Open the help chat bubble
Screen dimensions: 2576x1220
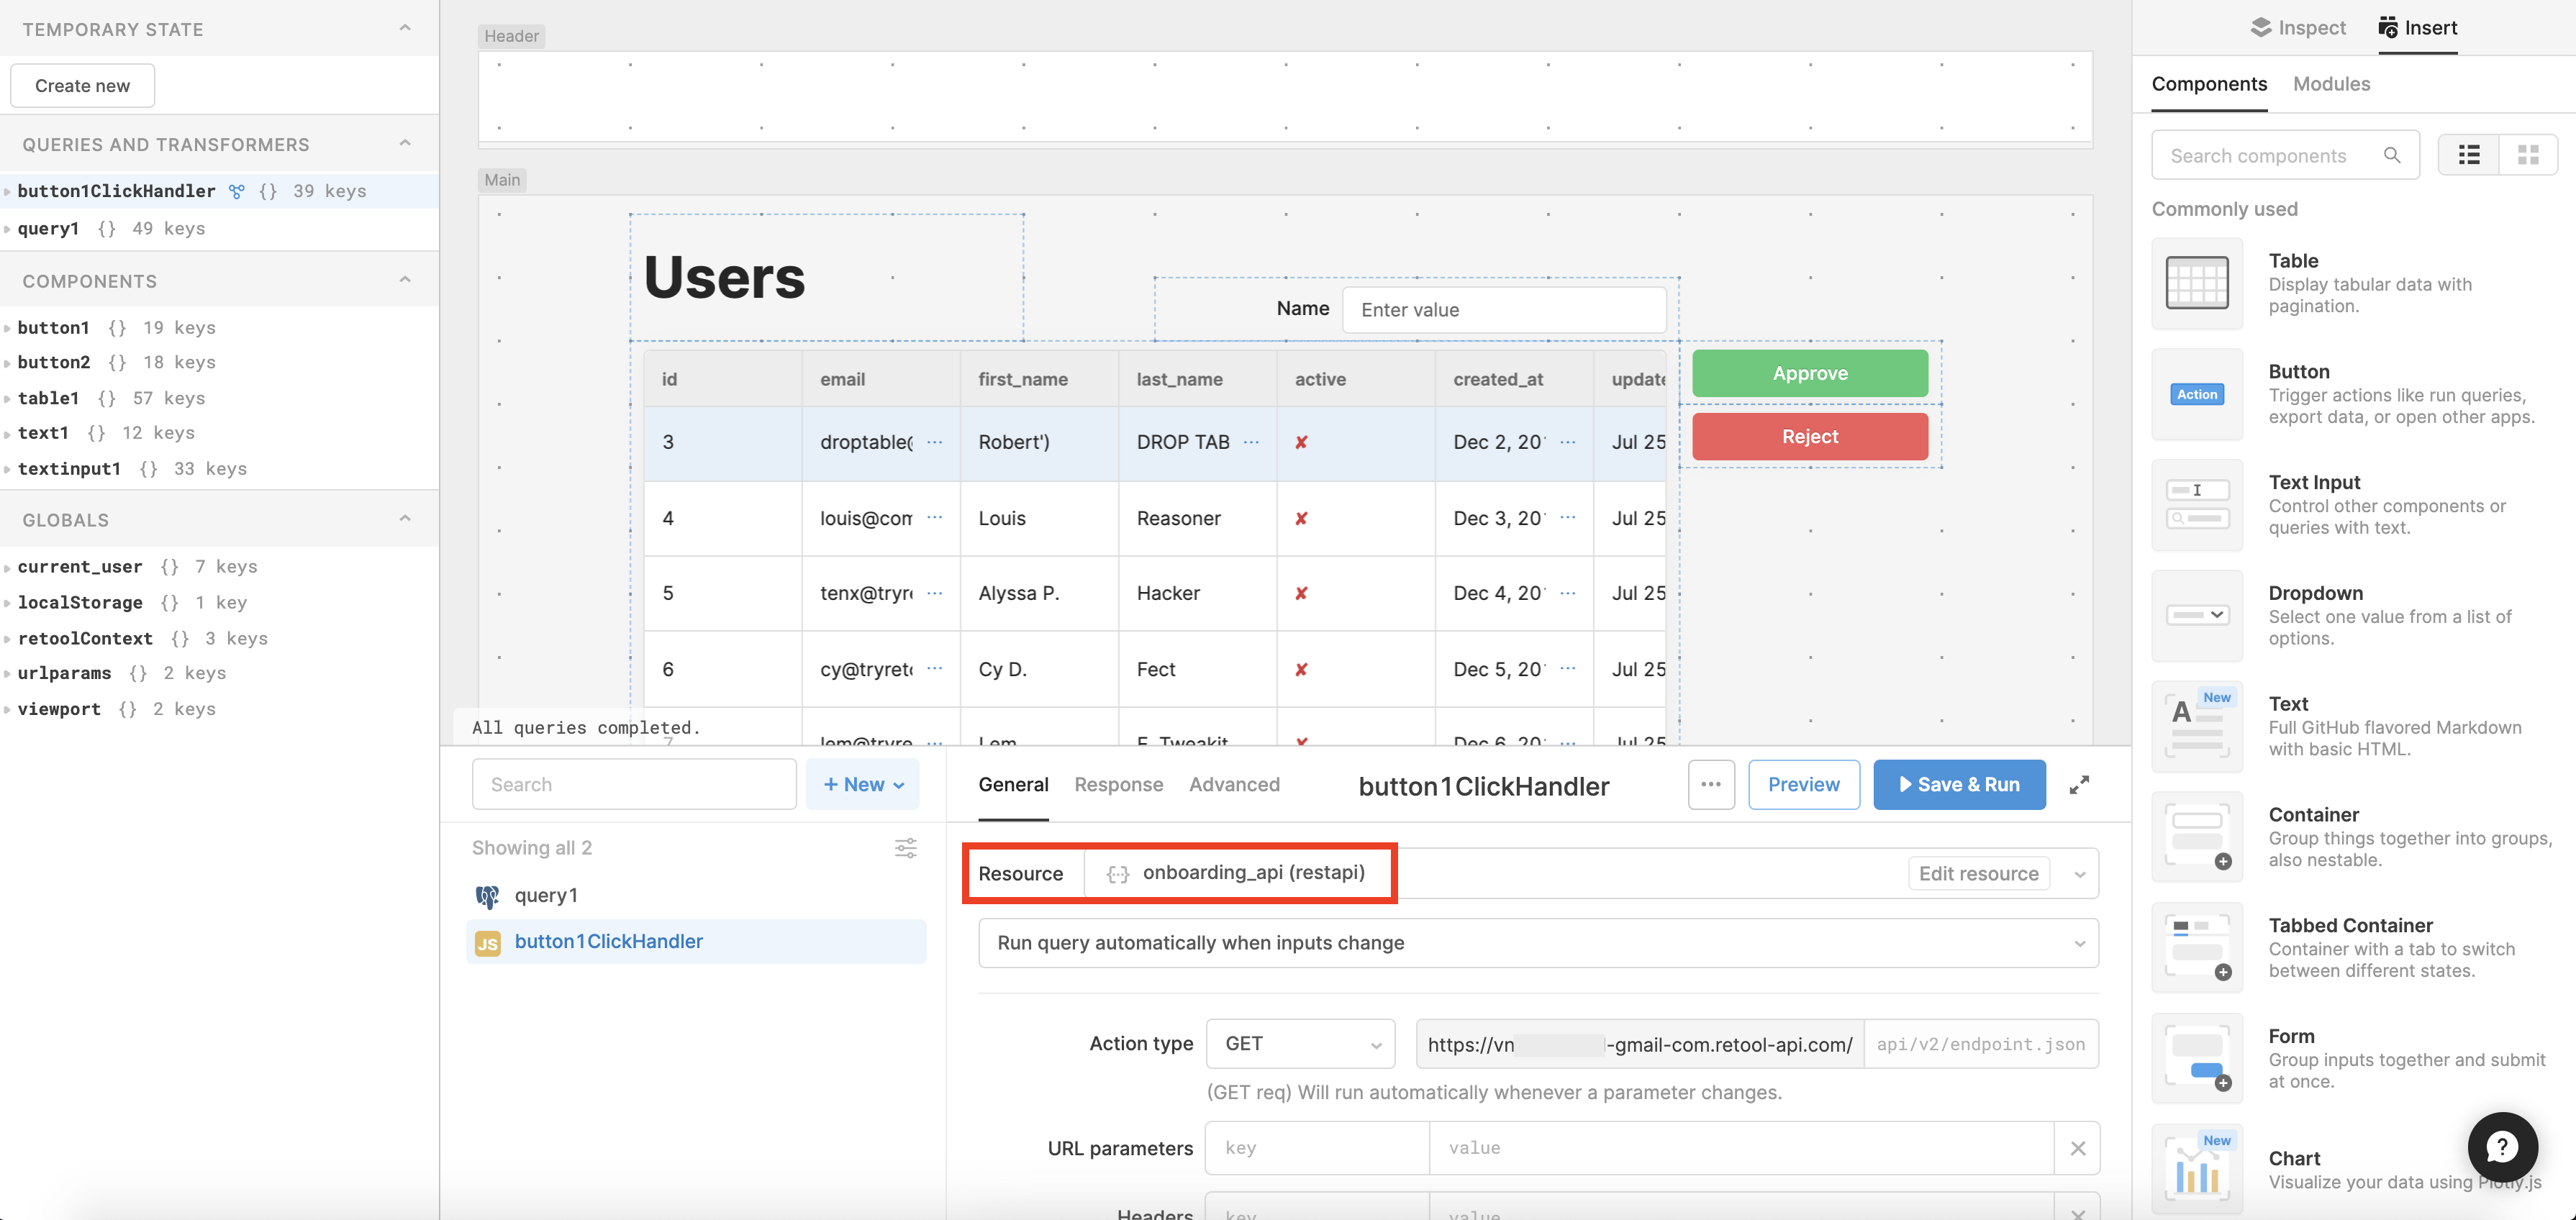click(x=2502, y=1147)
